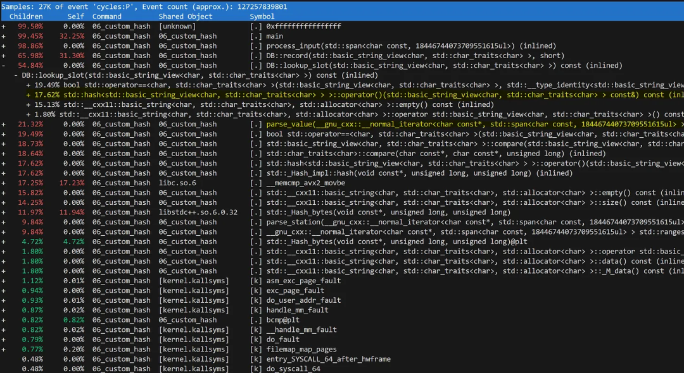Select the 32.25% Self value for main
The image size is (684, 373).
(72, 36)
